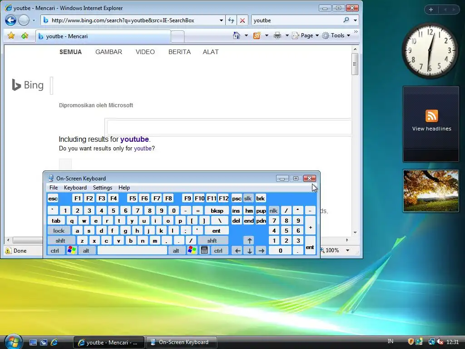Toggle the left alt key
This screenshot has height=349, width=465.
click(86, 250)
